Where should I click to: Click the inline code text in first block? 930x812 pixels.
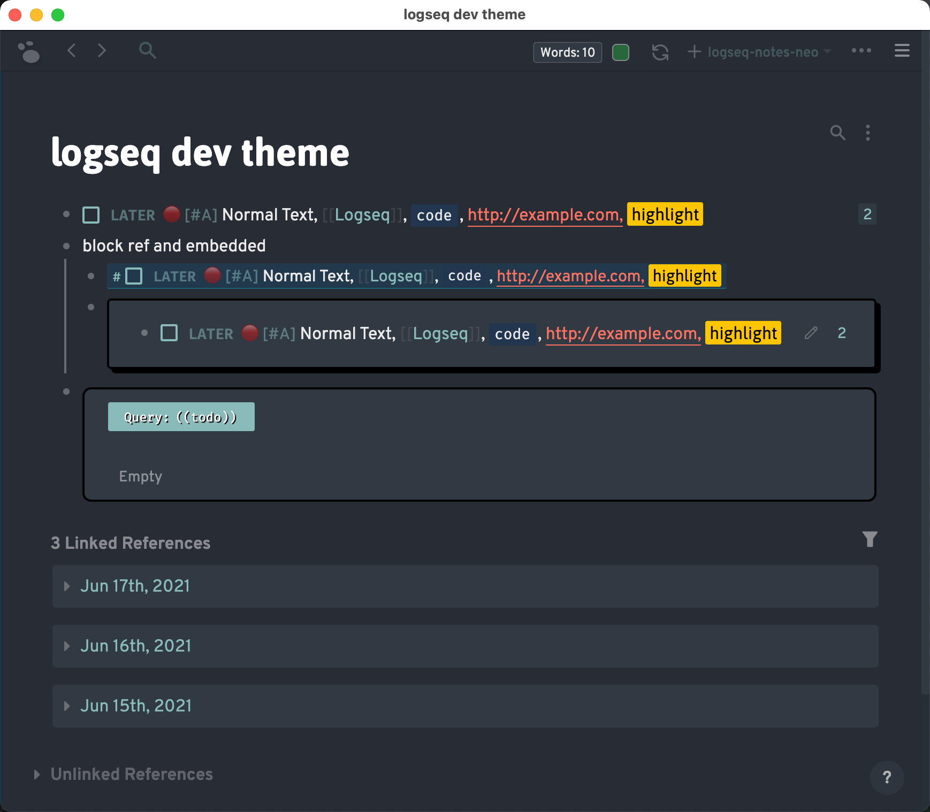(x=434, y=215)
